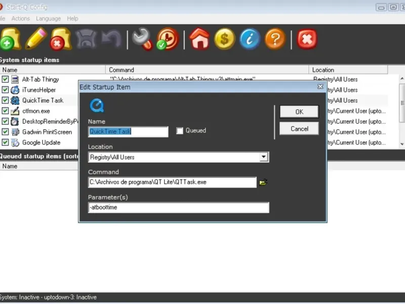Sort by the Location column header
The width and height of the screenshot is (405, 304).
(348, 70)
